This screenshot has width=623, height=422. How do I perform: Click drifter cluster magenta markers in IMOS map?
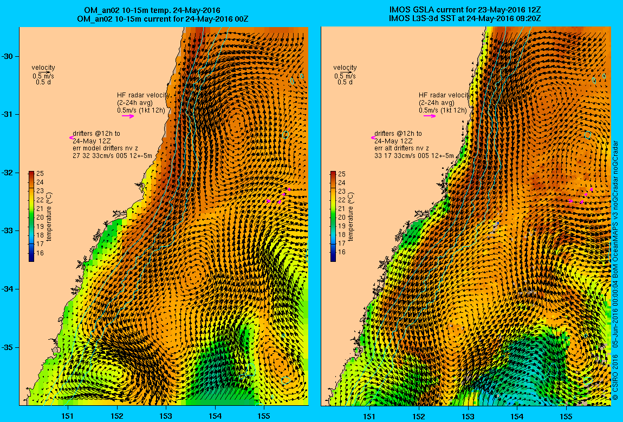click(x=581, y=196)
